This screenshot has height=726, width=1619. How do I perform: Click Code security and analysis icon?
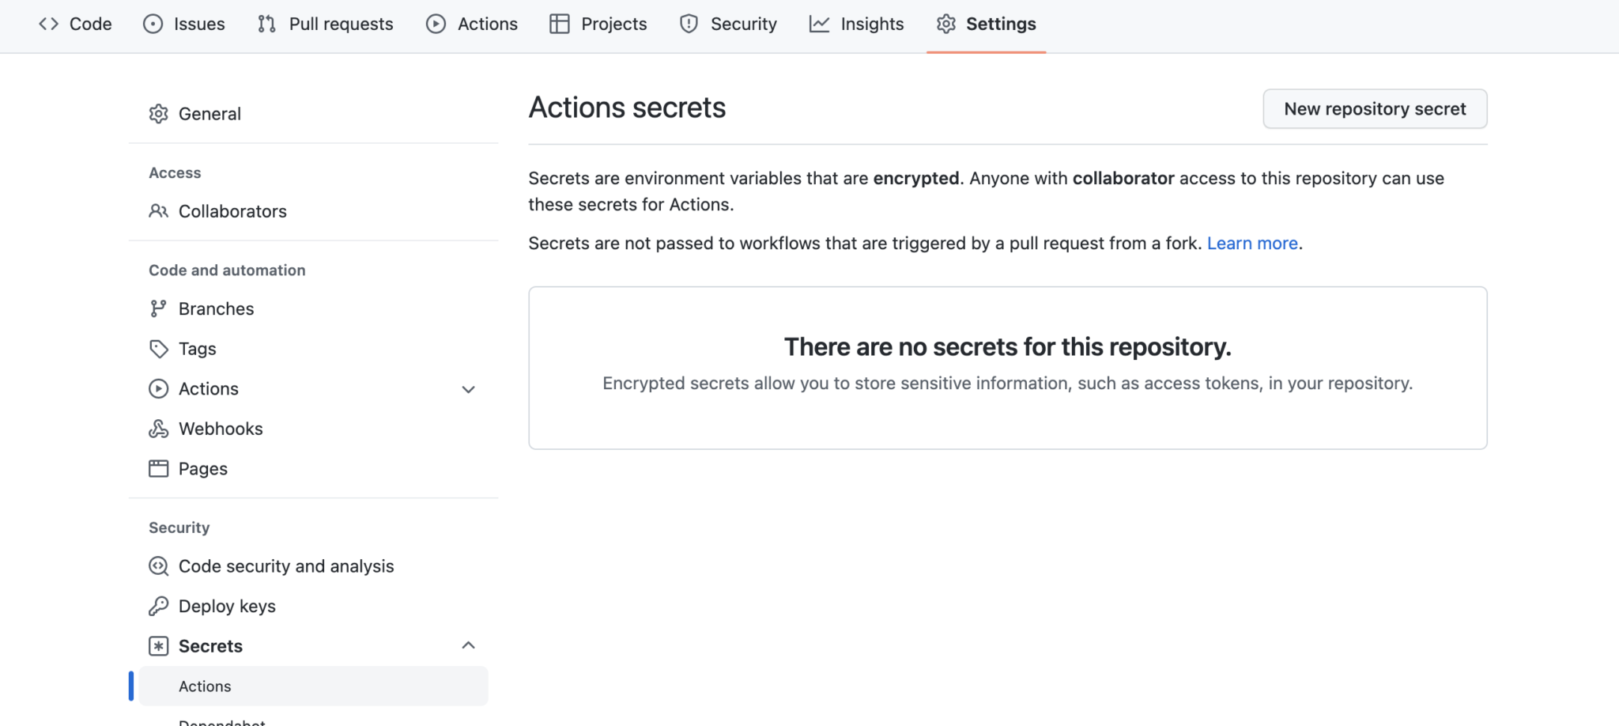click(x=158, y=566)
